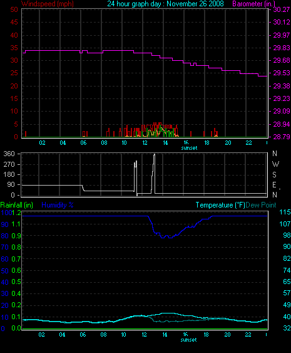This screenshot has width=291, height=353.
Task: Click the Windspeed (mph) chart title
Action: click(48, 4)
